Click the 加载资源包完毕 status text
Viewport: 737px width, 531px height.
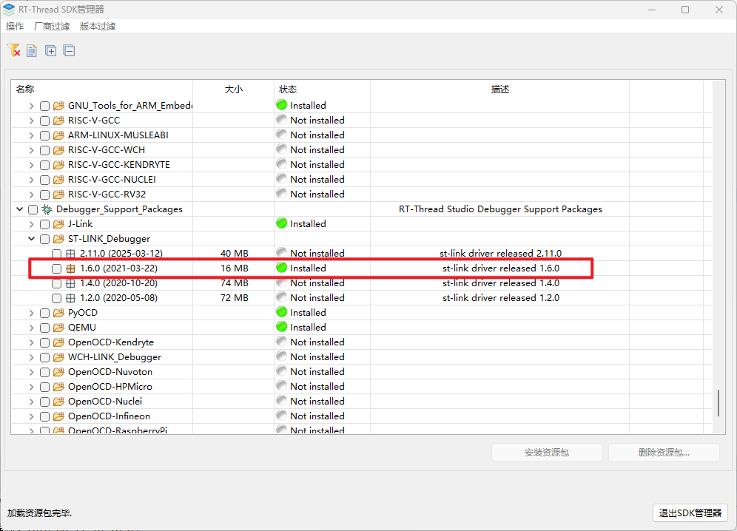[39, 513]
